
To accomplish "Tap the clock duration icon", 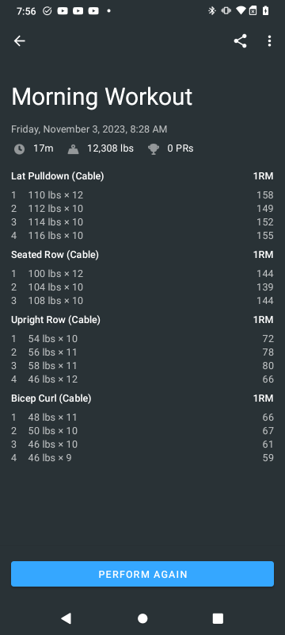I will point(19,149).
